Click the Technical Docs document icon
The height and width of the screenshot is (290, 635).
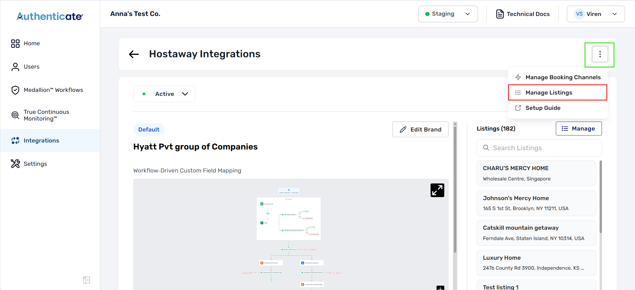pos(500,14)
